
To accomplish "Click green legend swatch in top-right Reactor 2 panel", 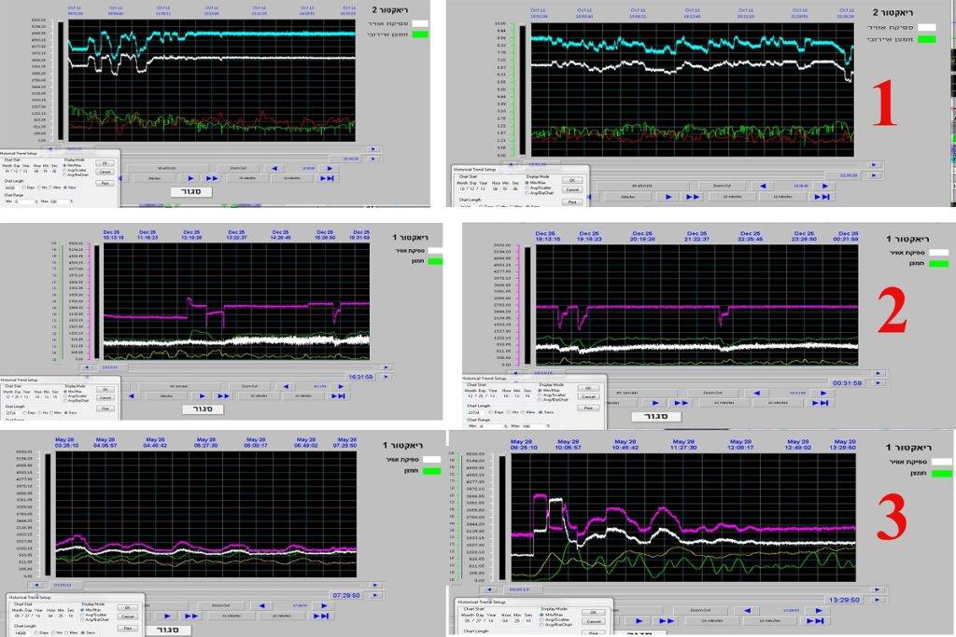I will coord(926,39).
